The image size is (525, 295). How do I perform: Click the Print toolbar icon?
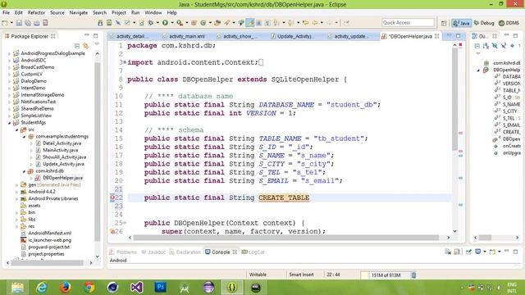[36, 23]
